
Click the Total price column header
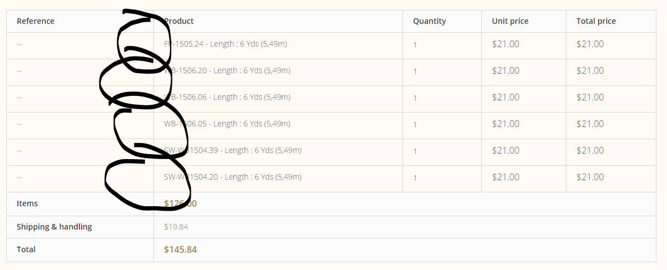click(x=596, y=21)
